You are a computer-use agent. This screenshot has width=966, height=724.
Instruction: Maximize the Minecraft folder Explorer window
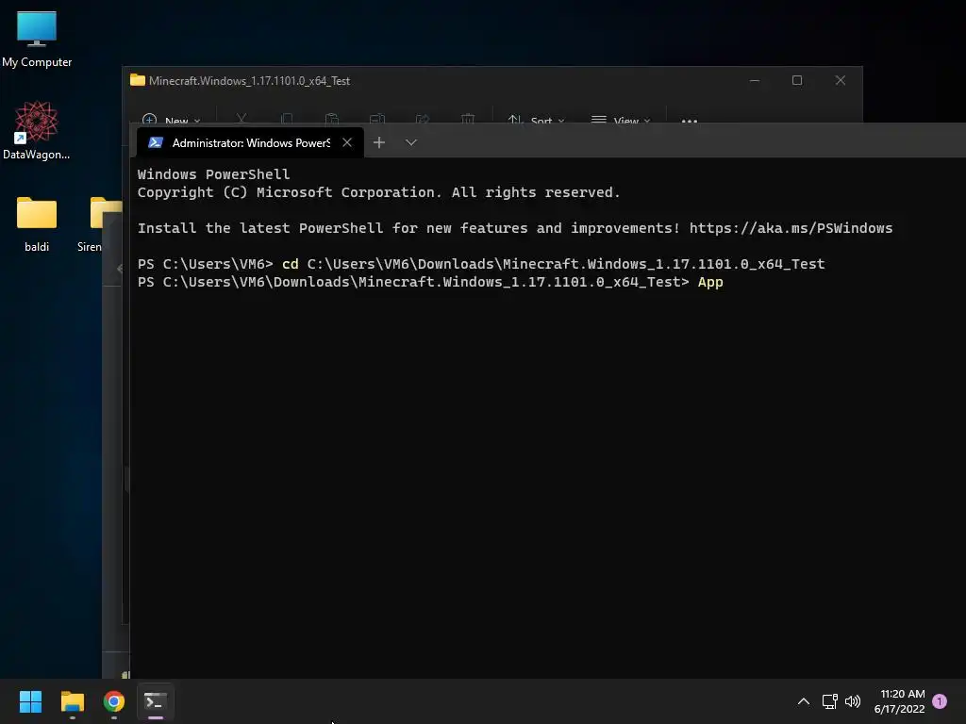pyautogui.click(x=797, y=81)
